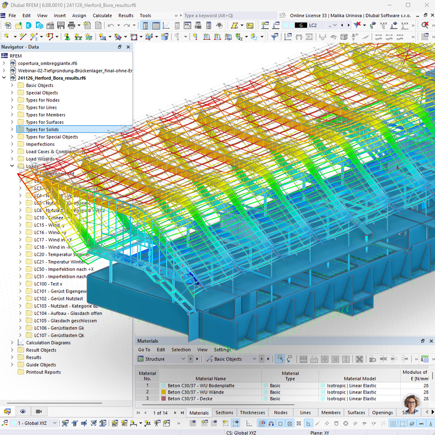The height and width of the screenshot is (435, 435).
Task: Click the New Member Load icon
Action: click(x=207, y=36)
